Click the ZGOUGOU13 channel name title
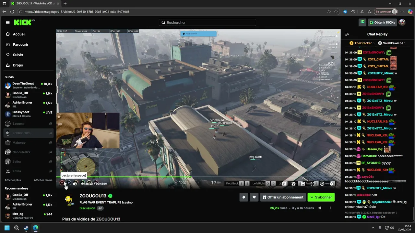This screenshot has height=233, width=415. 93,196
